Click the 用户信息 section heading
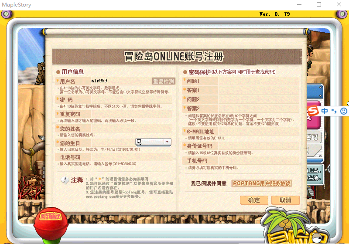This screenshot has width=349, height=244. tap(72, 72)
